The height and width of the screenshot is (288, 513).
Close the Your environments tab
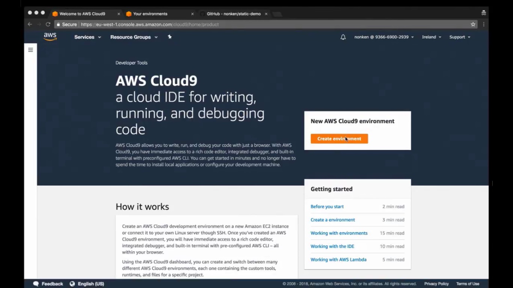click(x=192, y=14)
